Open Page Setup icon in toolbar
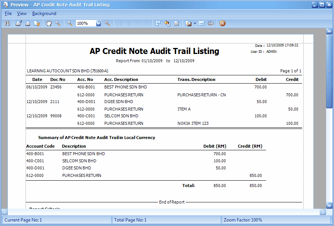 pos(37,23)
